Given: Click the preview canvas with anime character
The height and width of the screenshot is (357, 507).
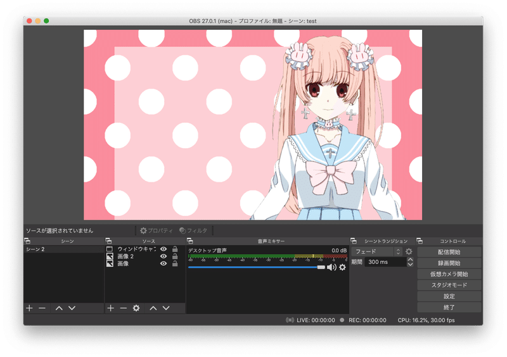Looking at the screenshot, I should click(x=253, y=125).
